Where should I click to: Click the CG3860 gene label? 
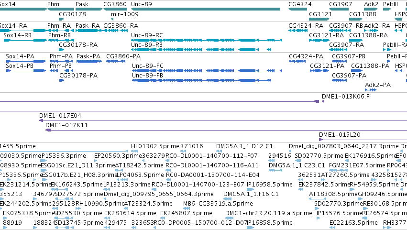point(115,4)
